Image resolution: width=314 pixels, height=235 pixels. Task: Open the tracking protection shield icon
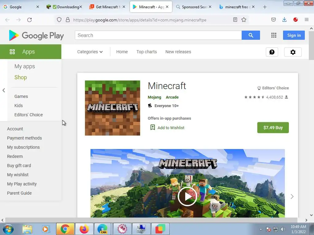point(59,20)
